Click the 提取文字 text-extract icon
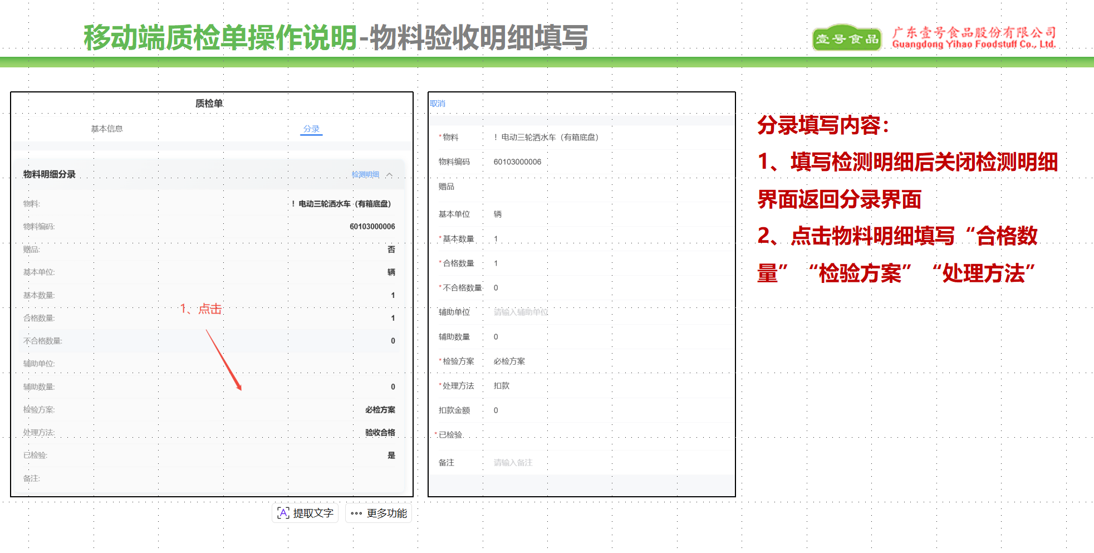Viewport: 1094px width, 553px height. pos(283,513)
